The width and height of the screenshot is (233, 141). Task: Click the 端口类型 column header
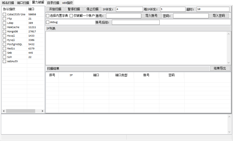tap(121, 75)
